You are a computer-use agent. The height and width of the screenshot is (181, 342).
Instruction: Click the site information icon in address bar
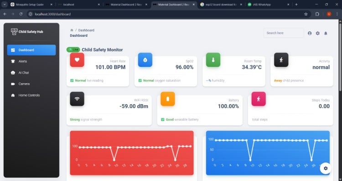(x=31, y=14)
